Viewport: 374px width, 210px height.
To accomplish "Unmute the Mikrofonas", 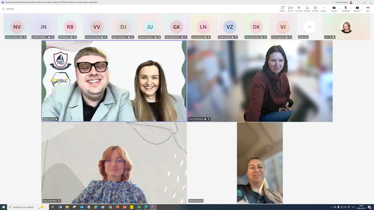I will [x=345, y=8].
